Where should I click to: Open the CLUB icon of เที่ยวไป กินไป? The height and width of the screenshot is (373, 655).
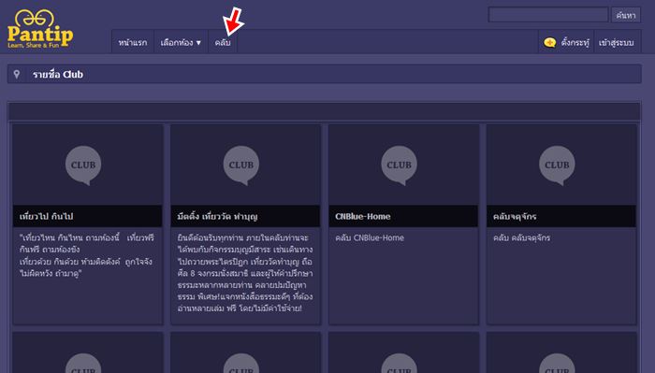coord(83,165)
